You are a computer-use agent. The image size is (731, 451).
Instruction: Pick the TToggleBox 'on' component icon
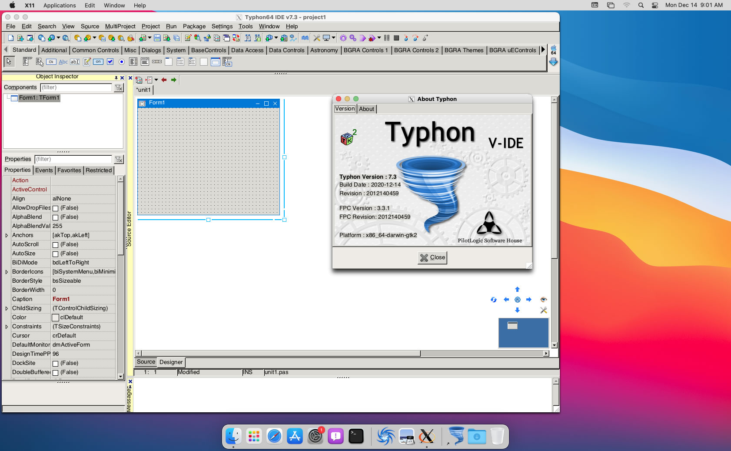(98, 62)
